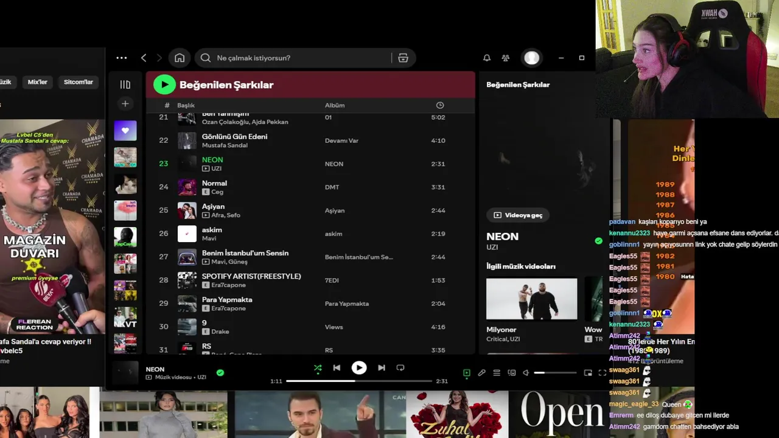779x438 pixels.
Task: Open the miniplayer icon
Action: pos(588,373)
